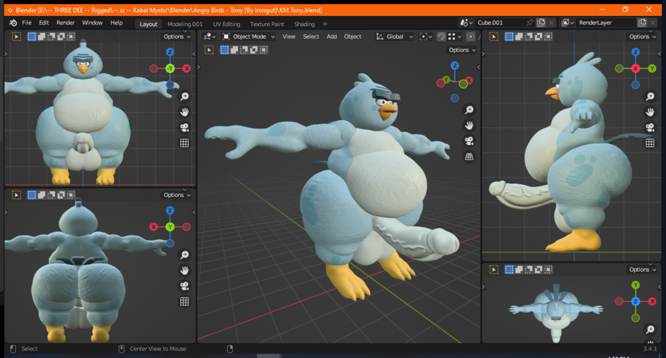The image size is (666, 358).
Task: Open the Window menu
Action: pyautogui.click(x=92, y=23)
